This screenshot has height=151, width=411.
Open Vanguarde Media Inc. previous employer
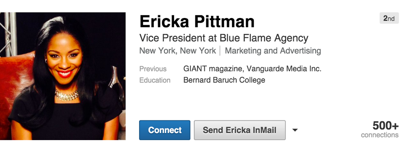pyautogui.click(x=284, y=69)
